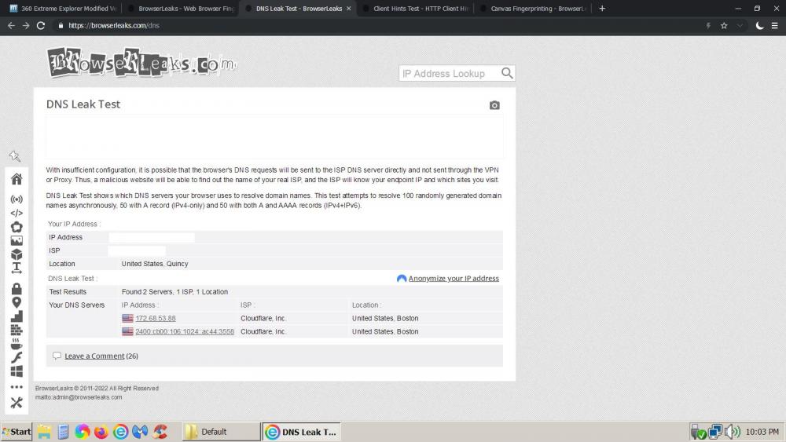786x442 pixels.
Task: Open the Java coffee-cup icon in sidebar
Action: click(x=17, y=344)
